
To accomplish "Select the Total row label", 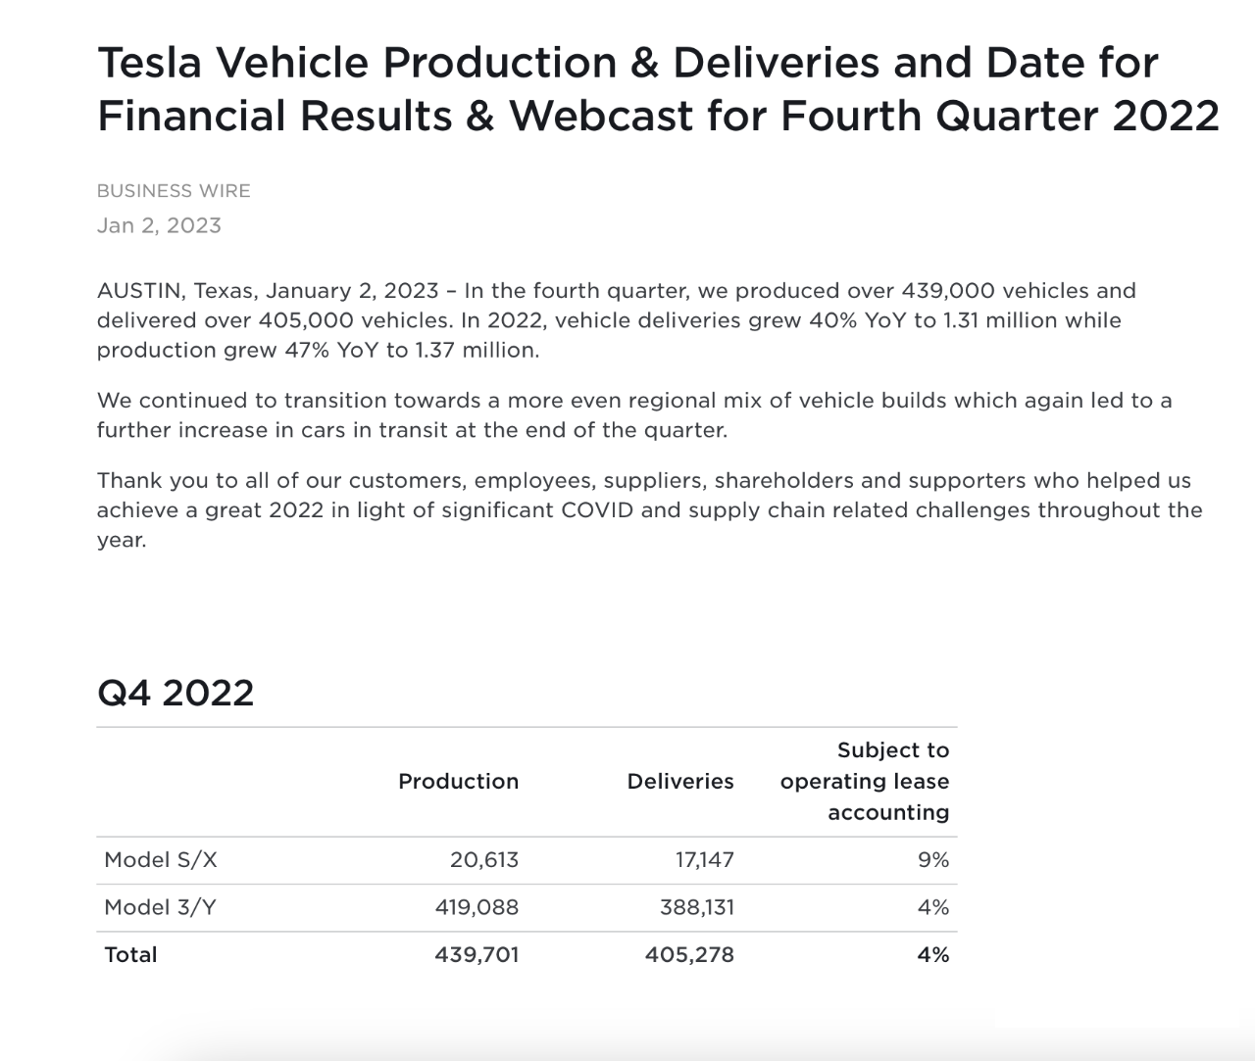I will [130, 954].
